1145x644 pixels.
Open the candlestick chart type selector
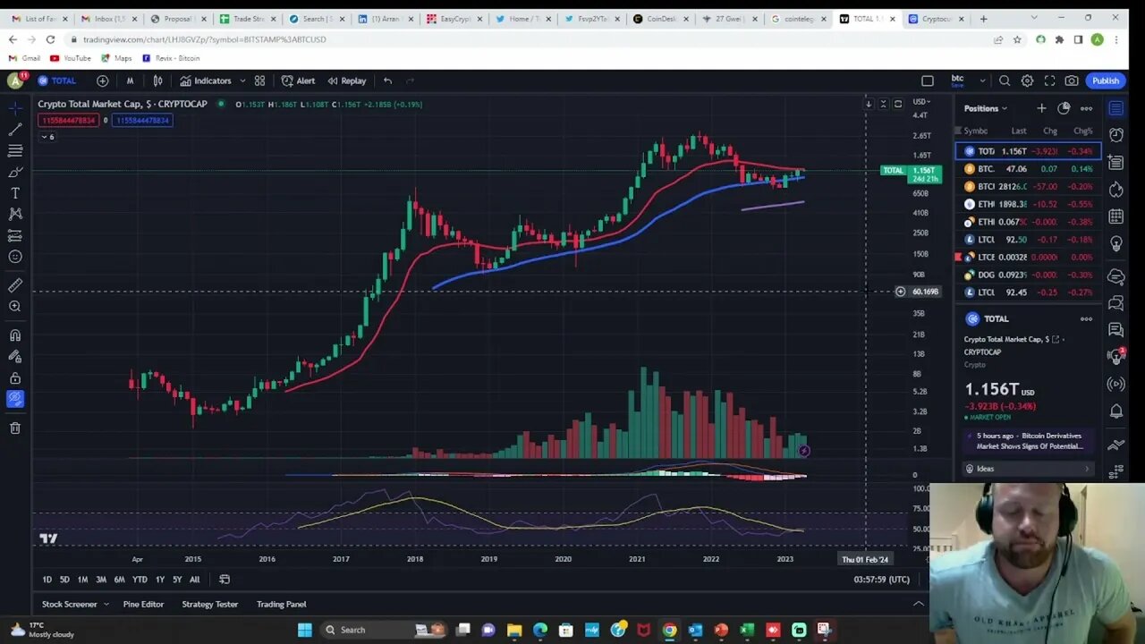(x=157, y=80)
